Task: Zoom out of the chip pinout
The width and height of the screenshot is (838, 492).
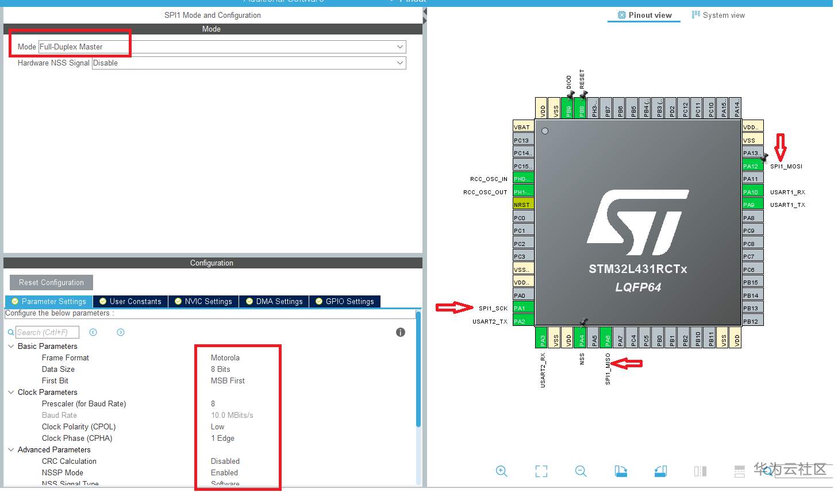Action: pos(581,471)
